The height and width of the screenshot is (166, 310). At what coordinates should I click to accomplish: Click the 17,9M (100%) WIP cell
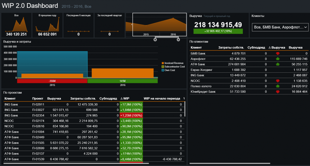pyautogui.click(x=131, y=104)
